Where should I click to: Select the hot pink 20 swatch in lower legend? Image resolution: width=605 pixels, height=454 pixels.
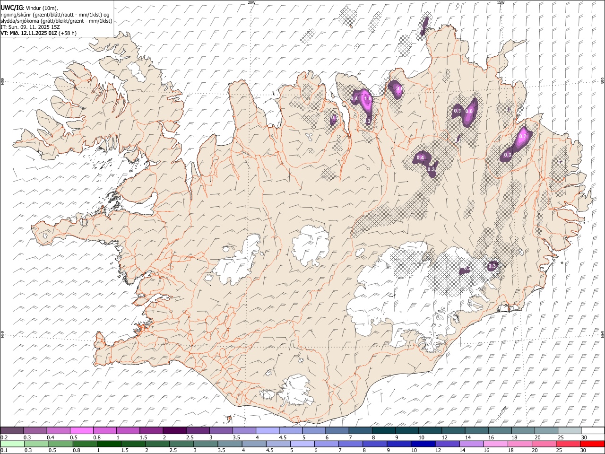(x=543, y=444)
